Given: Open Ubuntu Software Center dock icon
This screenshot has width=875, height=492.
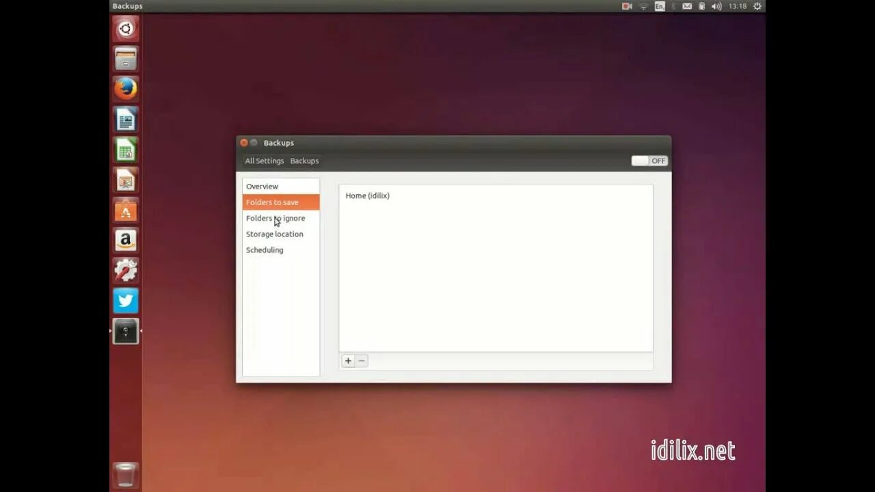Looking at the screenshot, I should [x=126, y=210].
